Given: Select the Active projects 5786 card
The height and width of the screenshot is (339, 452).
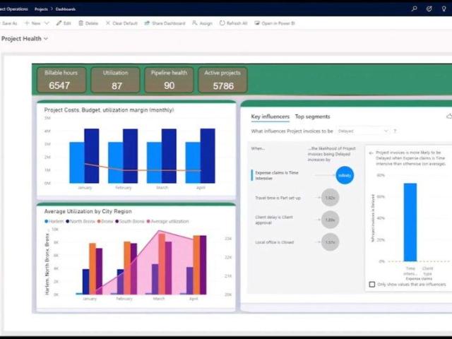Looking at the screenshot, I should (222, 80).
